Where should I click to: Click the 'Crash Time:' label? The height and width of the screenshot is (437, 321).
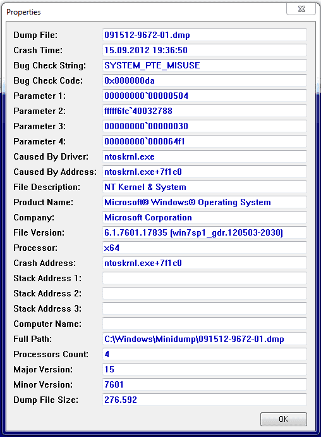tap(38, 50)
